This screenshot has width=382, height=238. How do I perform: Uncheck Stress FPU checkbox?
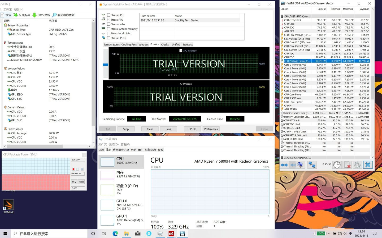[108, 20]
